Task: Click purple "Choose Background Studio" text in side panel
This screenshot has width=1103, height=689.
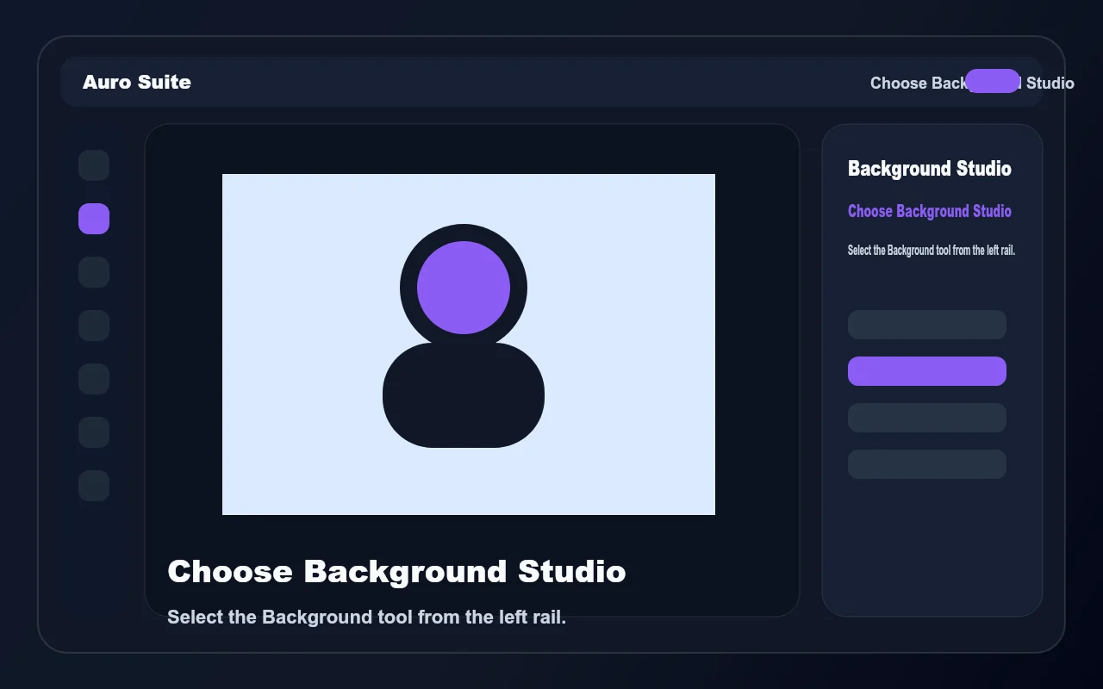Action: pyautogui.click(x=930, y=211)
